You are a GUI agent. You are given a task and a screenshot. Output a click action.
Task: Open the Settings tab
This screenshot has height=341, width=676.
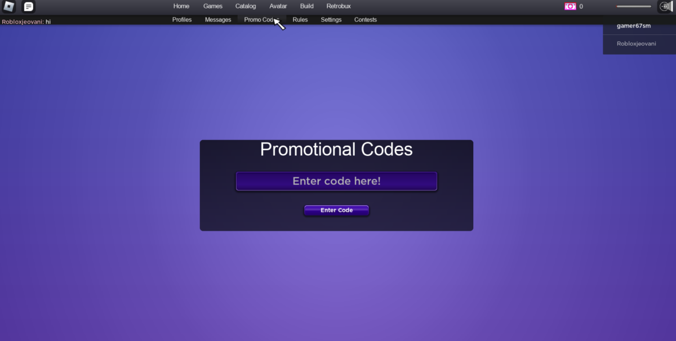click(331, 20)
